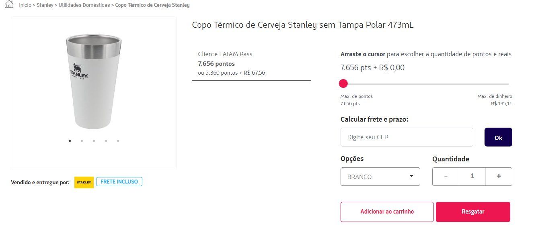The image size is (536, 230).
Task: Decrease quantity with minus button
Action: coord(446,176)
